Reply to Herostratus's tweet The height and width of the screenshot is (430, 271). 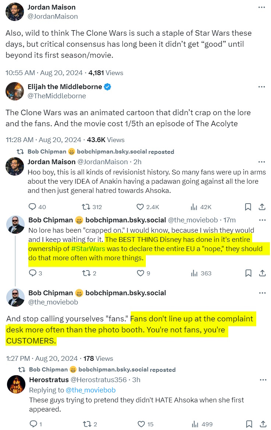pyautogui.click(x=32, y=424)
